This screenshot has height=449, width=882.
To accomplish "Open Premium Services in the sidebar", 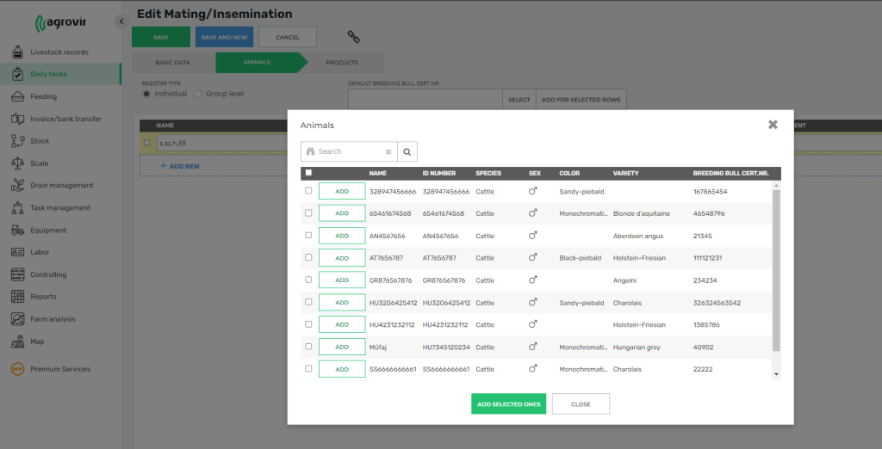I will tap(59, 369).
